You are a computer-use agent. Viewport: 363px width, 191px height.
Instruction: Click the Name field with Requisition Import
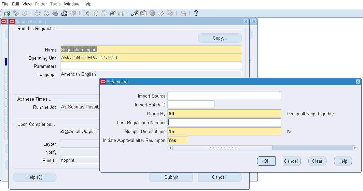pyautogui.click(x=151, y=49)
